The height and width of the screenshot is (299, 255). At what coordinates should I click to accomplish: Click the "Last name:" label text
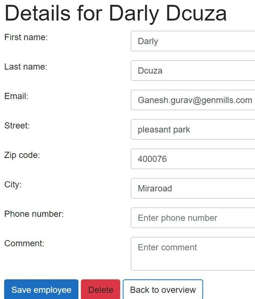(x=25, y=67)
